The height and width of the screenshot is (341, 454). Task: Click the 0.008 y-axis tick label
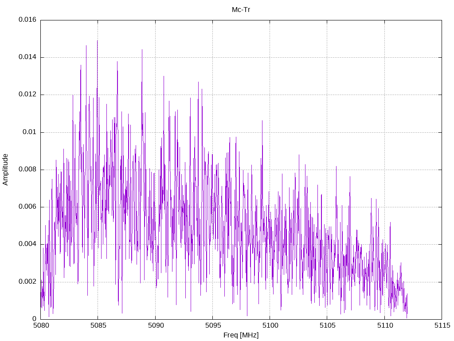click(27, 170)
